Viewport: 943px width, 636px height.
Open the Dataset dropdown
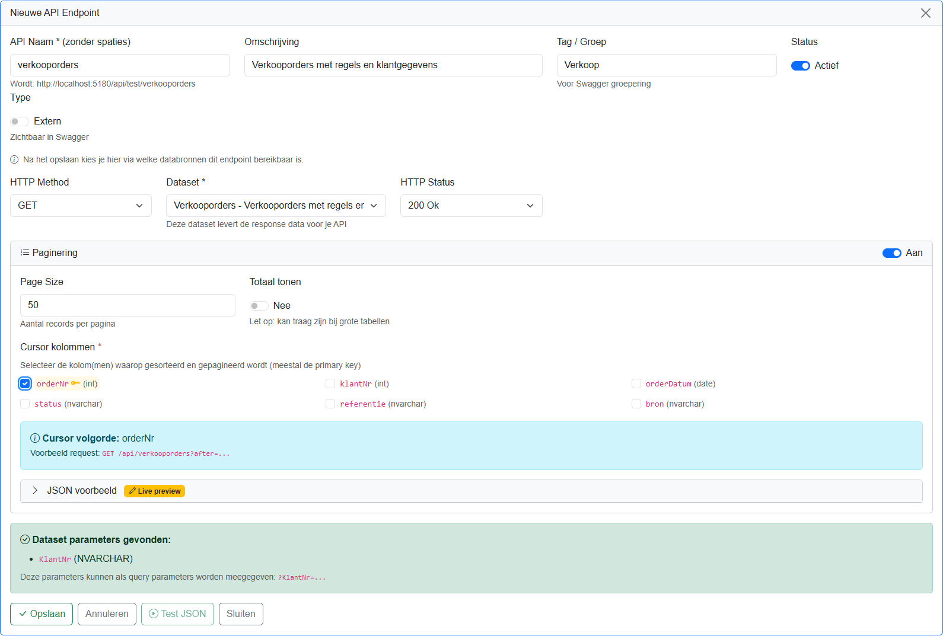(x=276, y=206)
